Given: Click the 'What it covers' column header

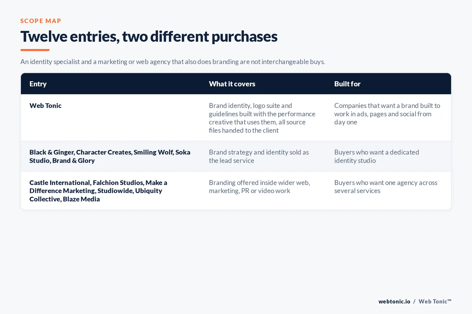Looking at the screenshot, I should [232, 84].
